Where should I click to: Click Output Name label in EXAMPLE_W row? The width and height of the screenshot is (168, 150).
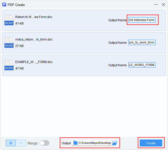pyautogui.click(x=117, y=65)
